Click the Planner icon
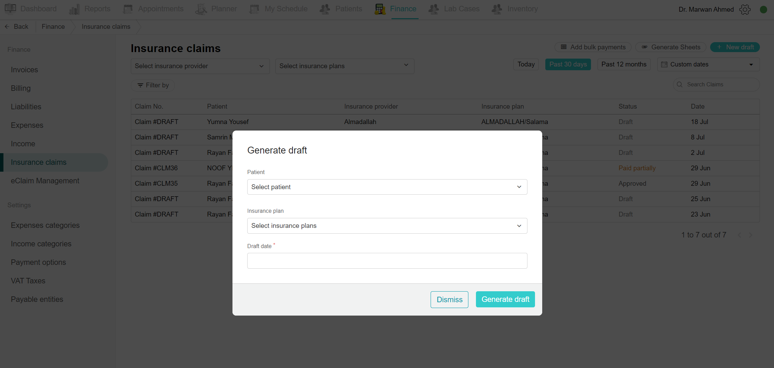The image size is (774, 368). tap(201, 9)
